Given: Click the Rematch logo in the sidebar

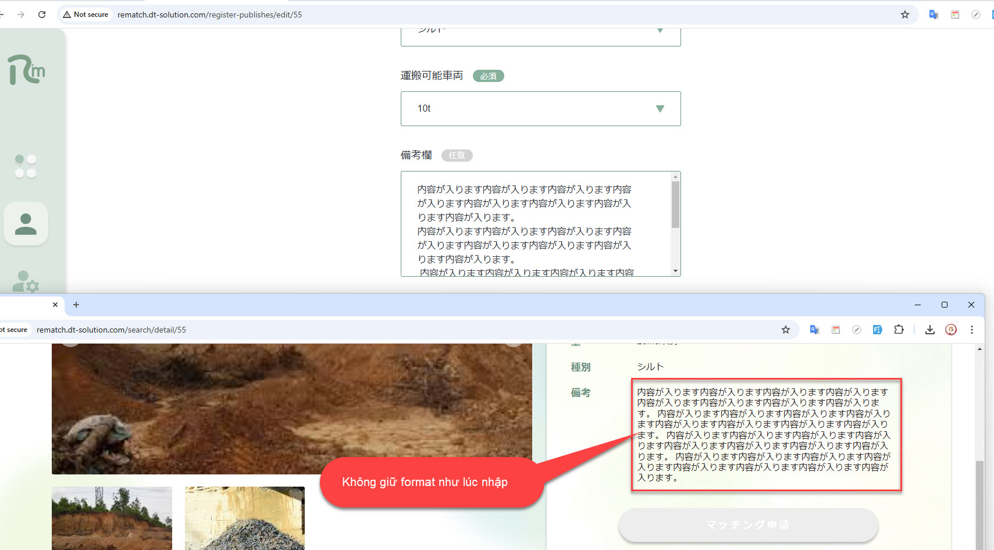Looking at the screenshot, I should click(26, 70).
